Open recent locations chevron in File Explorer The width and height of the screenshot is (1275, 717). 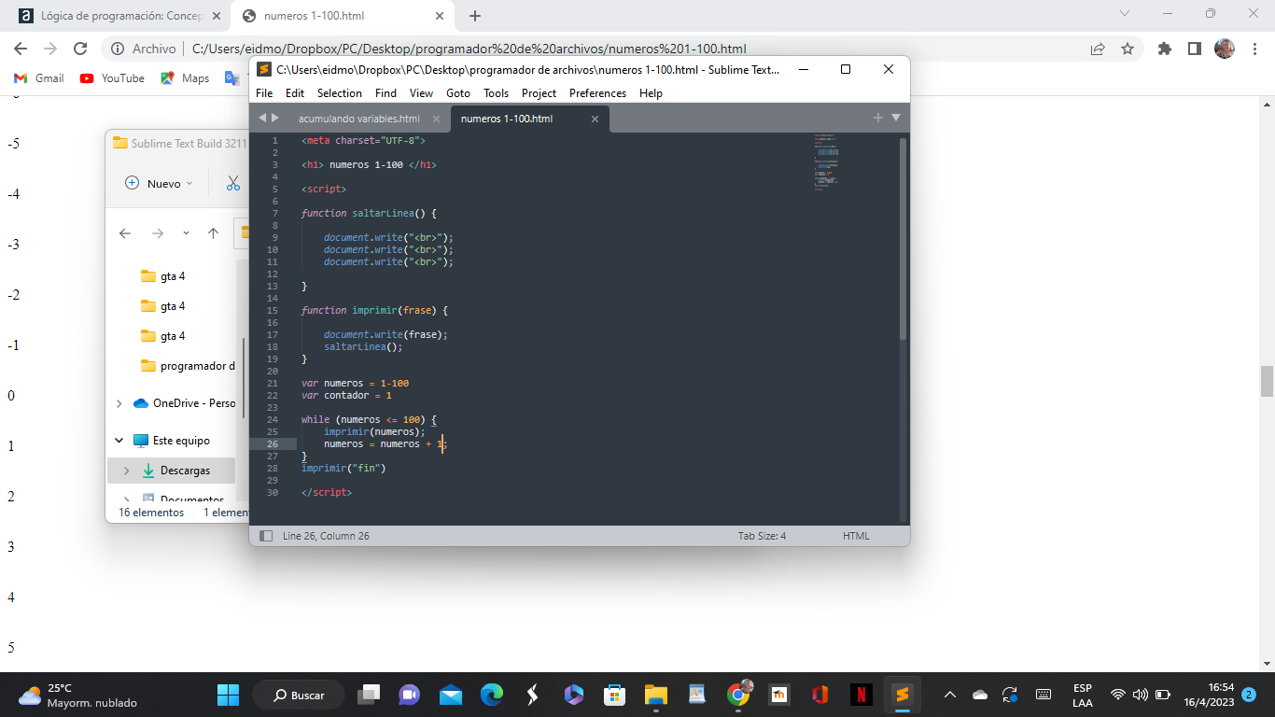(186, 233)
